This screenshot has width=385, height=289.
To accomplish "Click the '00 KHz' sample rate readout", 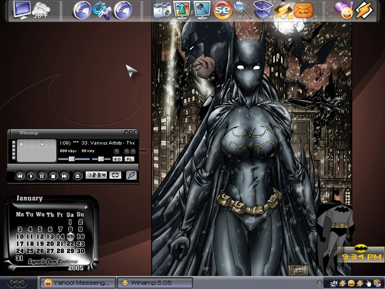I will 88,151.
